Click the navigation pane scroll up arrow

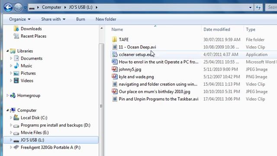pos(102,28)
